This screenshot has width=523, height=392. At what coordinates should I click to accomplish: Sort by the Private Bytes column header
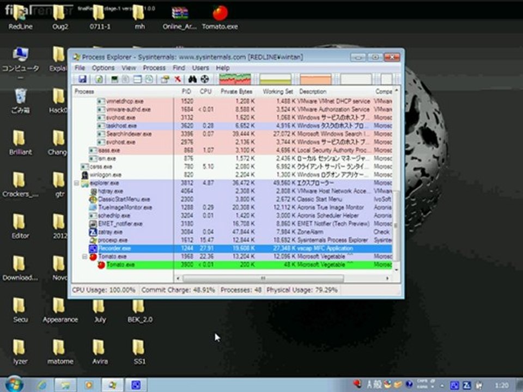(x=236, y=91)
